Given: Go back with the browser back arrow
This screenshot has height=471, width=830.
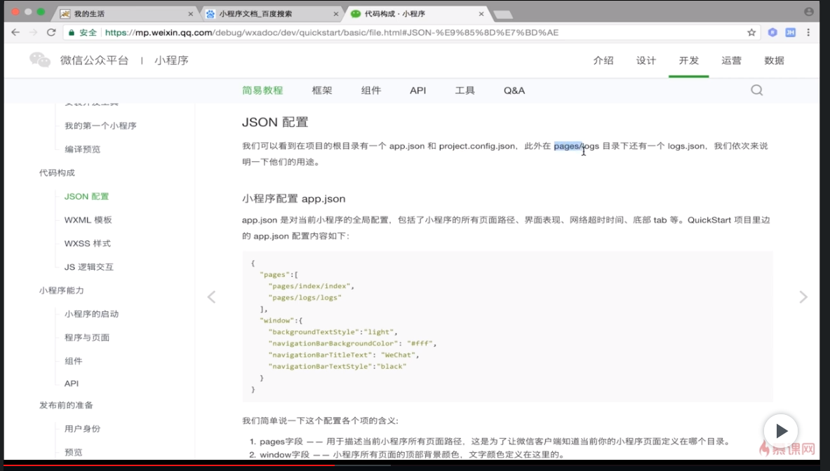Looking at the screenshot, I should [15, 32].
